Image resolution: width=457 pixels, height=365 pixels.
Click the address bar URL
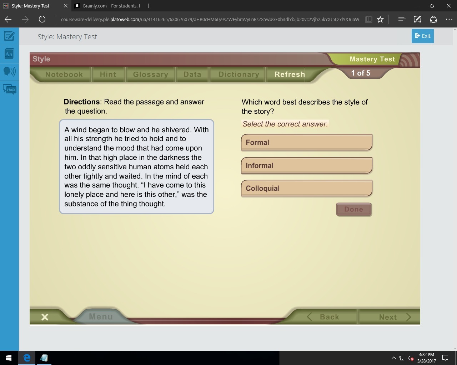coord(210,19)
